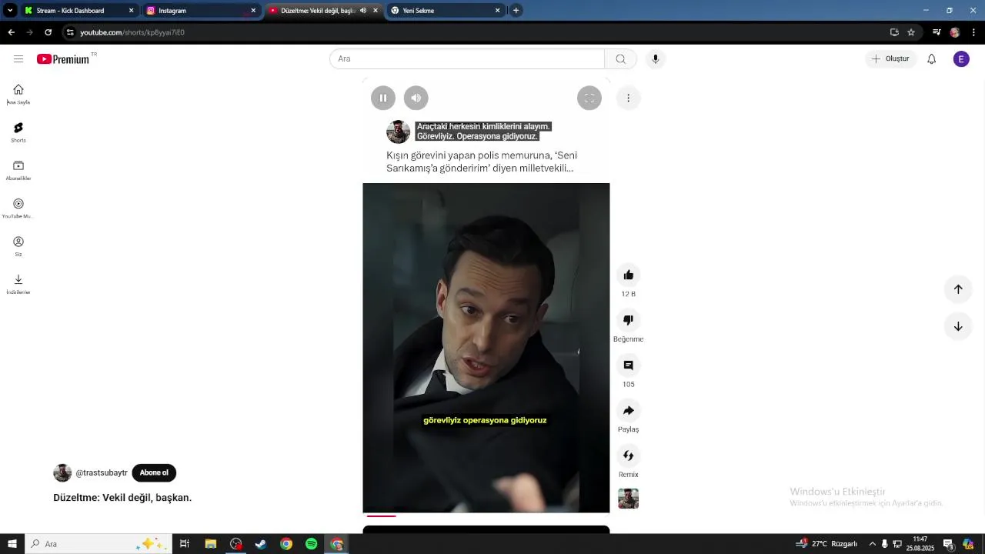The height and width of the screenshot is (554, 985).
Task: Go back in browser history
Action: click(11, 32)
